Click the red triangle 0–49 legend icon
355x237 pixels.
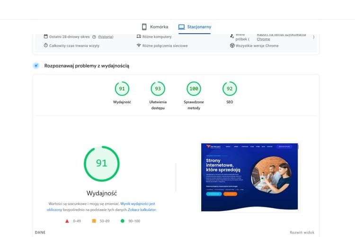pyautogui.click(x=67, y=221)
